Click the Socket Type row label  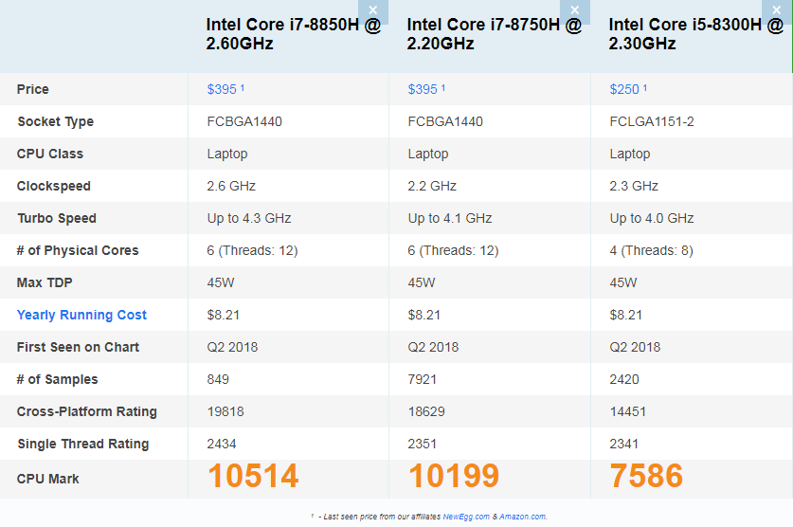click(55, 121)
